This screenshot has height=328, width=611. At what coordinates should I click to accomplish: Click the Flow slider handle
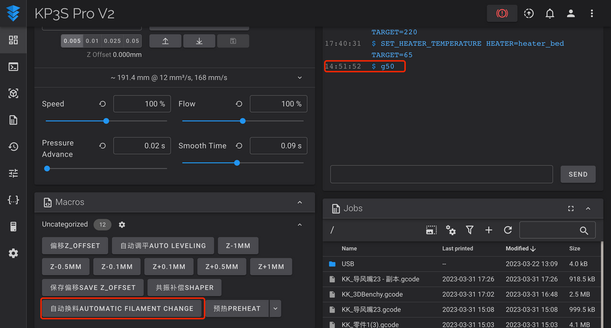tap(242, 121)
